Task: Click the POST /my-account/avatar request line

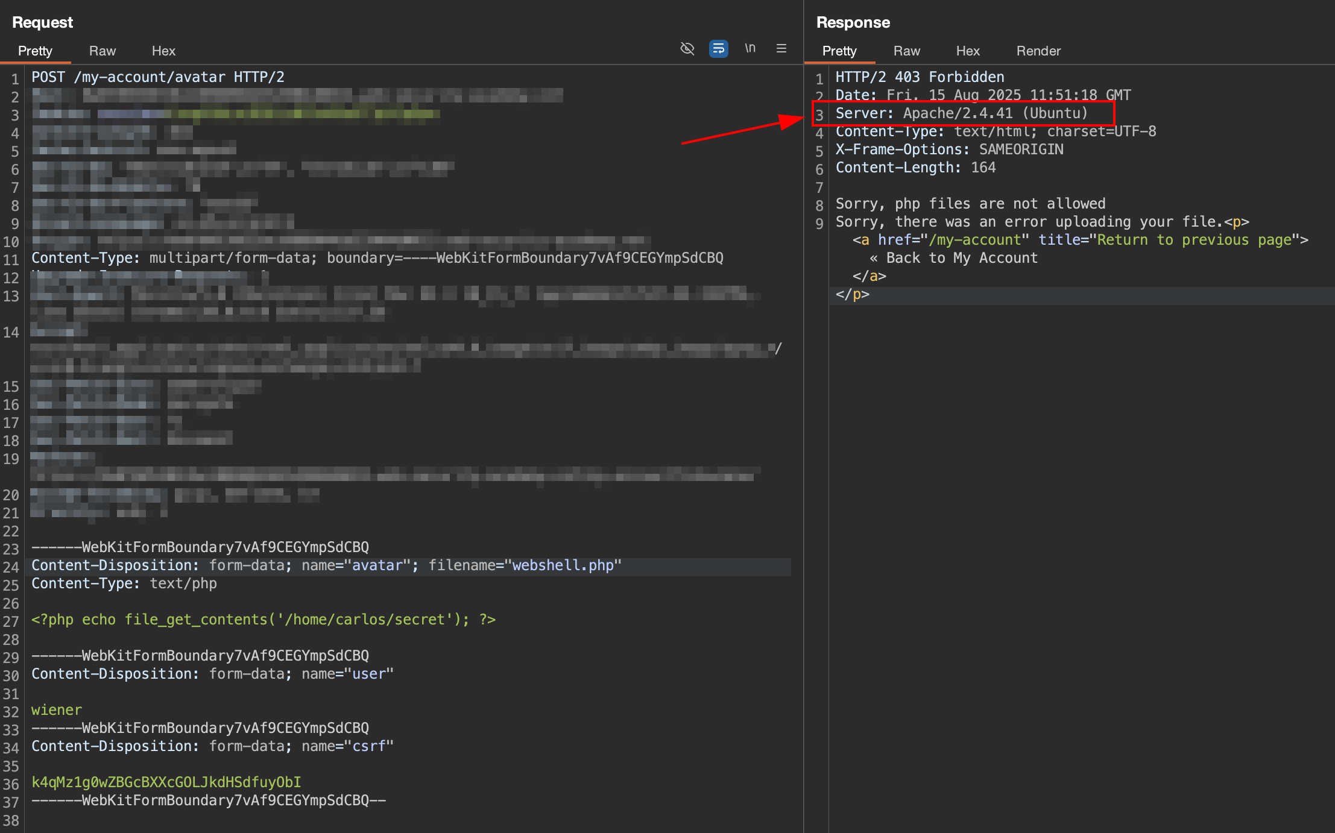Action: click(158, 77)
